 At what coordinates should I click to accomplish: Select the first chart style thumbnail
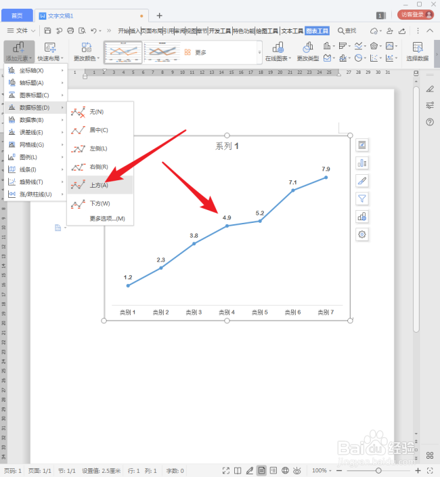click(123, 52)
